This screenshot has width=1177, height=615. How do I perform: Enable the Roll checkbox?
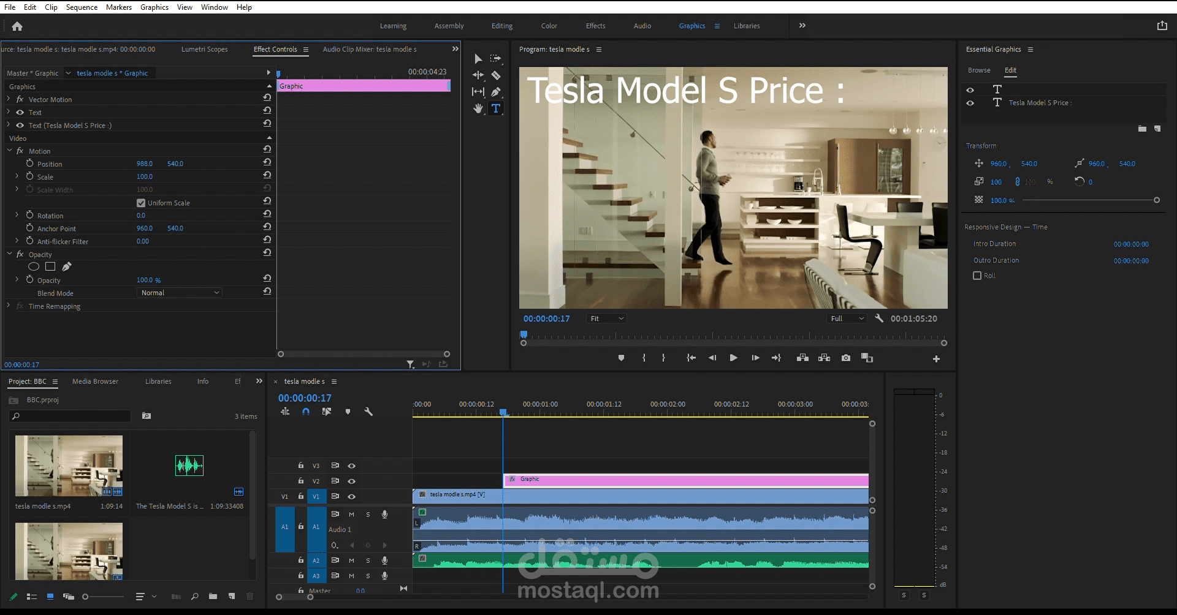[977, 276]
